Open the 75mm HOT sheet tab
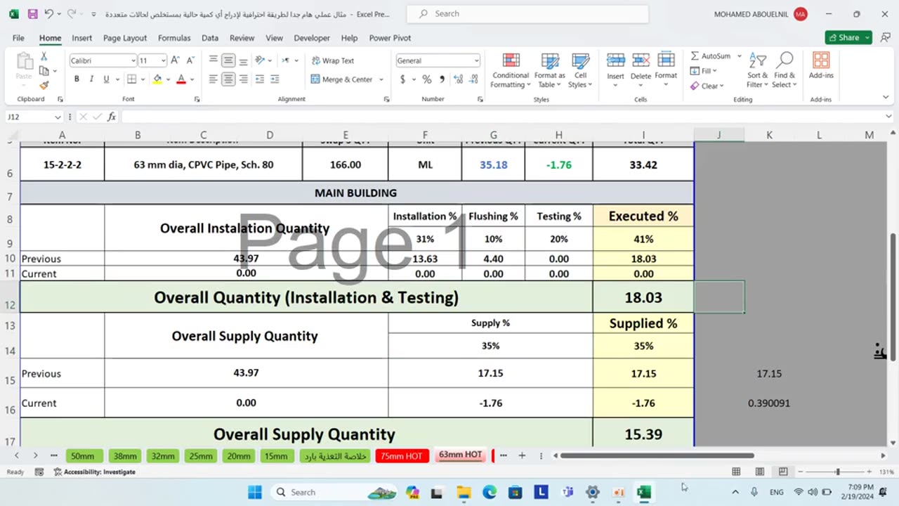 (402, 456)
